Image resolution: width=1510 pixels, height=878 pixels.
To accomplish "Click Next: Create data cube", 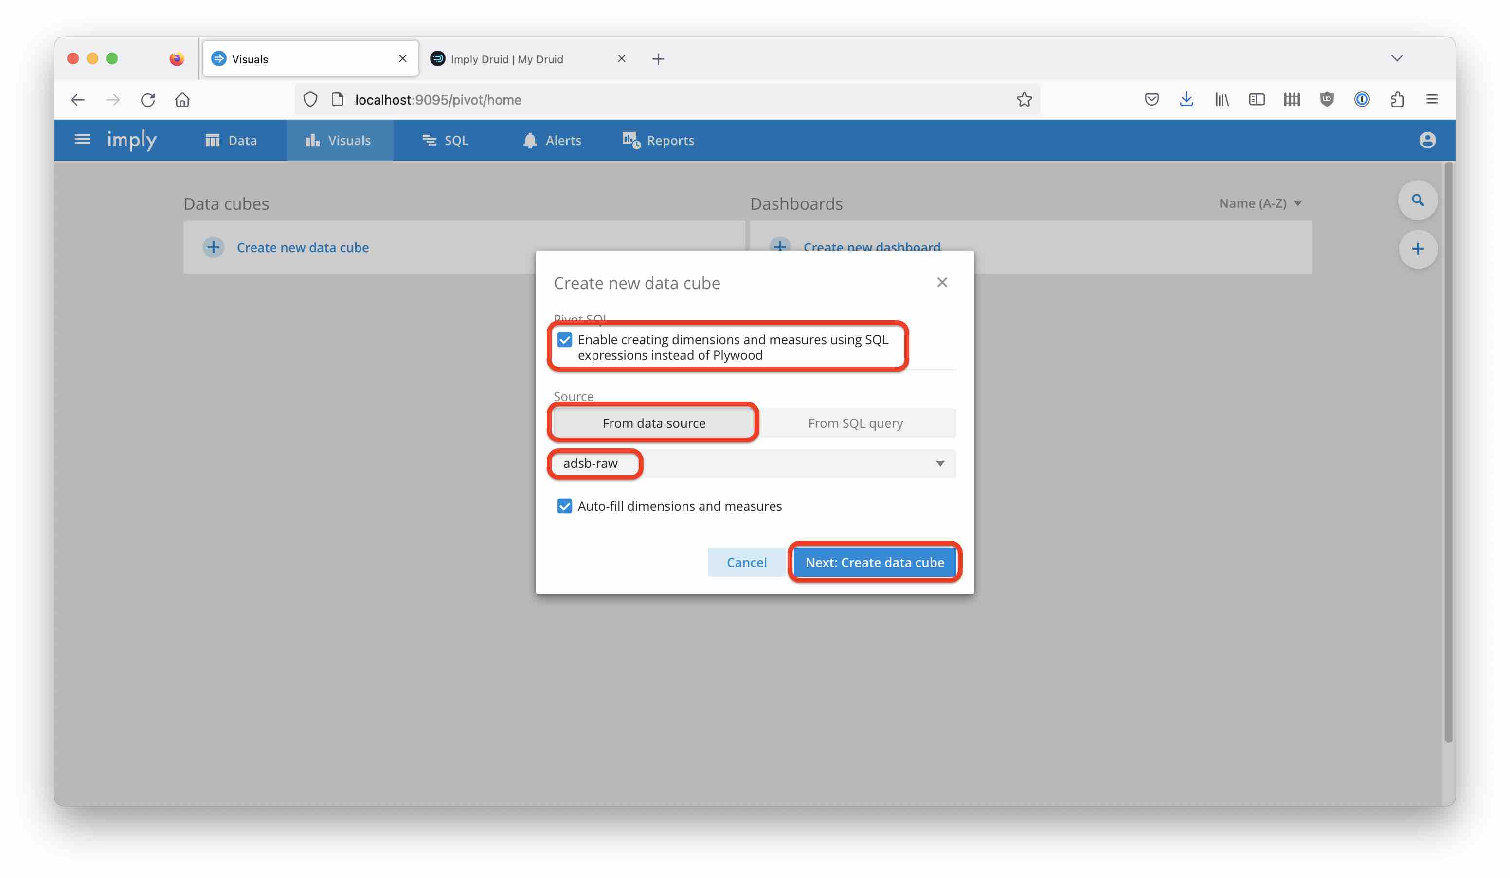I will click(x=875, y=562).
